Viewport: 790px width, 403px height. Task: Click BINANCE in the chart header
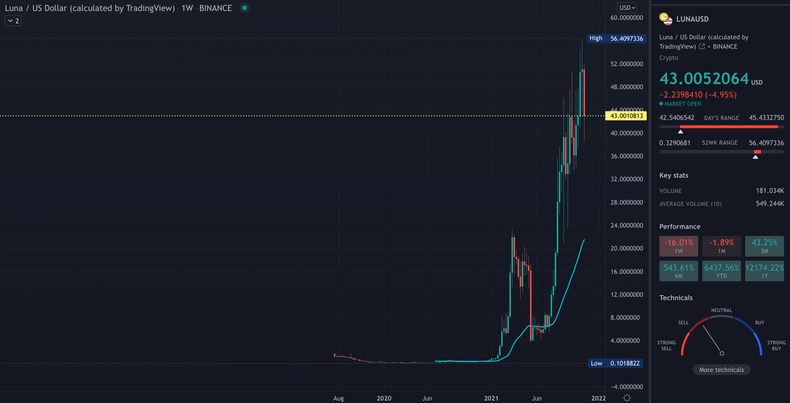pos(215,8)
